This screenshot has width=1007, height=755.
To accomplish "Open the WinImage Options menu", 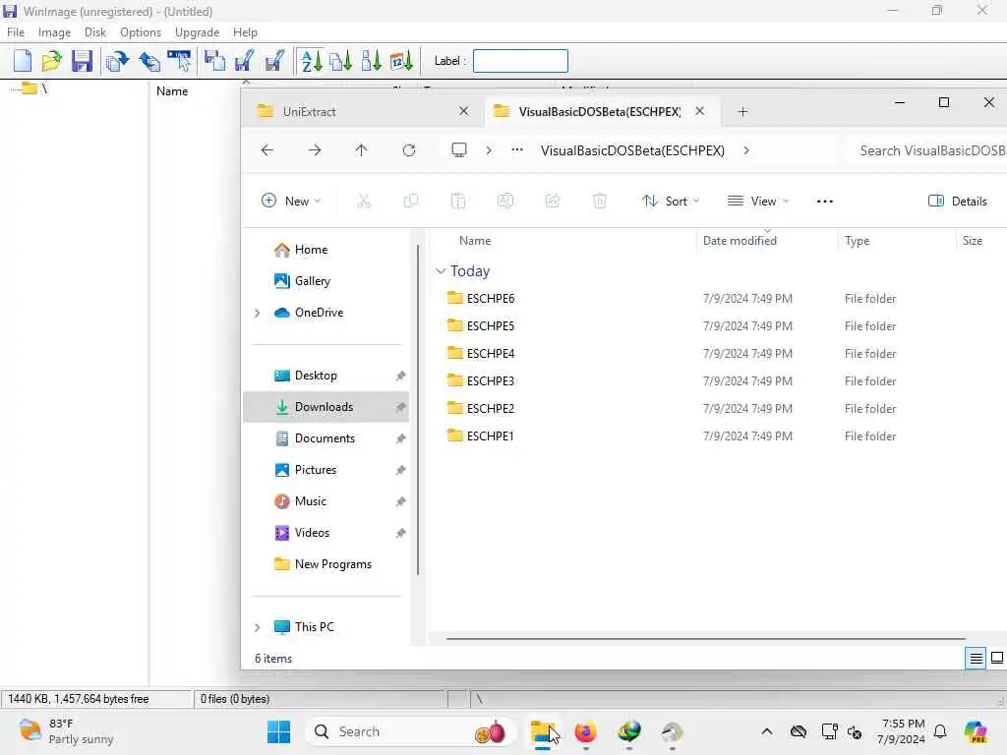I will (x=141, y=32).
